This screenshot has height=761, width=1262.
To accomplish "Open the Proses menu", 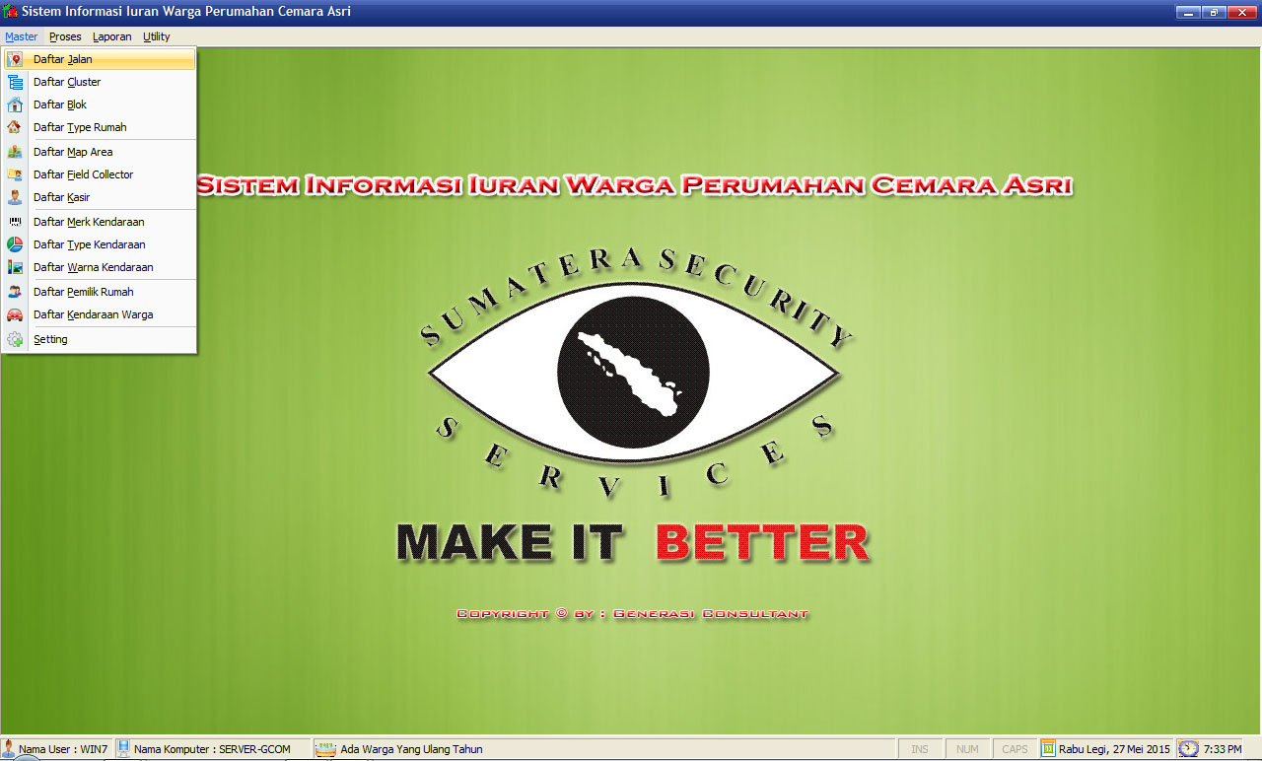I will (x=65, y=36).
